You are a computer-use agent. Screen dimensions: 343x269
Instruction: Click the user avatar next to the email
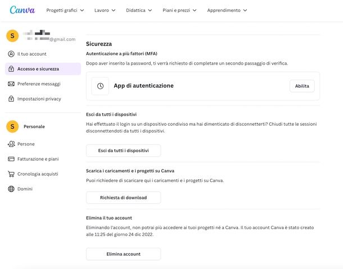tap(12, 36)
